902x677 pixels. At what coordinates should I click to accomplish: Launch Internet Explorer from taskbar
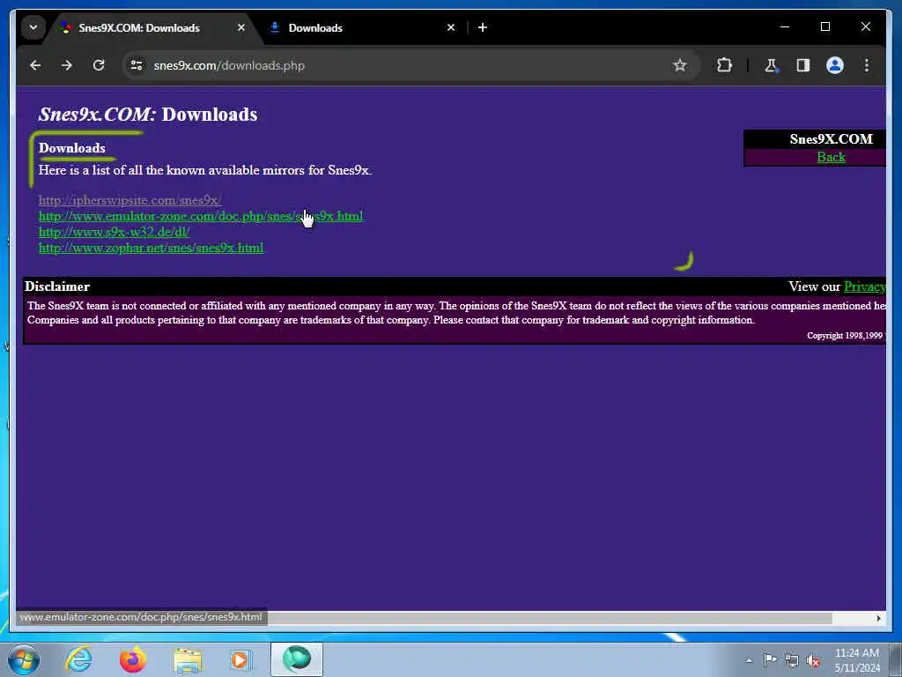pyautogui.click(x=78, y=659)
